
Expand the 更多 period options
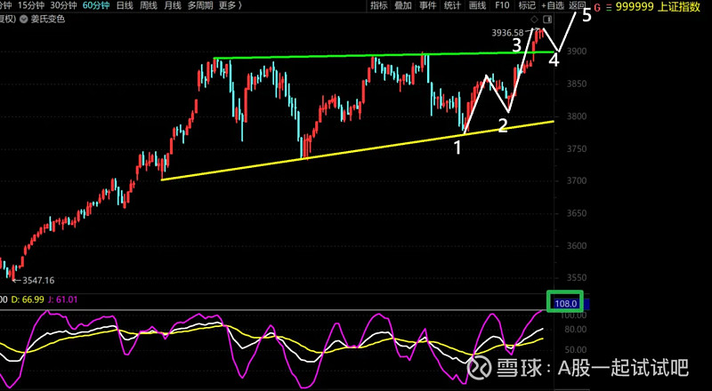(x=230, y=5)
